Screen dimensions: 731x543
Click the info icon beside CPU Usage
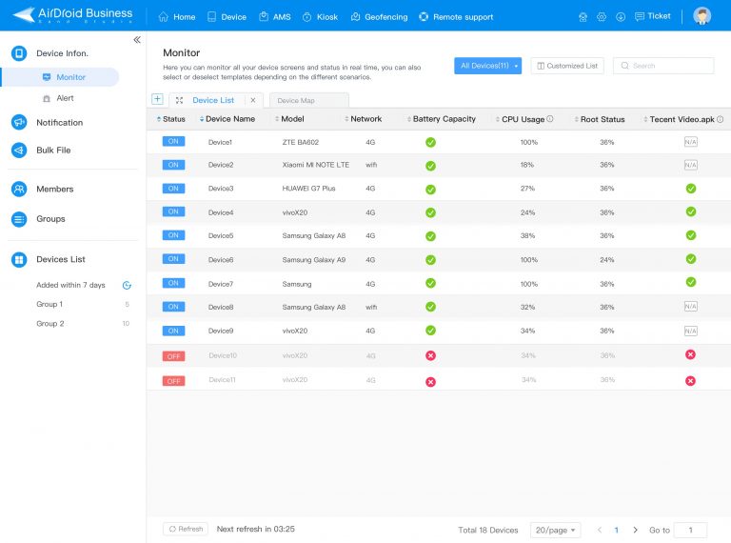coord(550,119)
